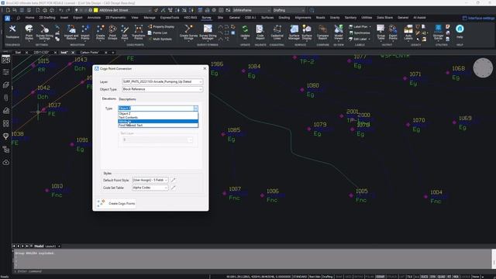Open Surface Display tool
This screenshot has height=279, width=496.
click(x=307, y=33)
